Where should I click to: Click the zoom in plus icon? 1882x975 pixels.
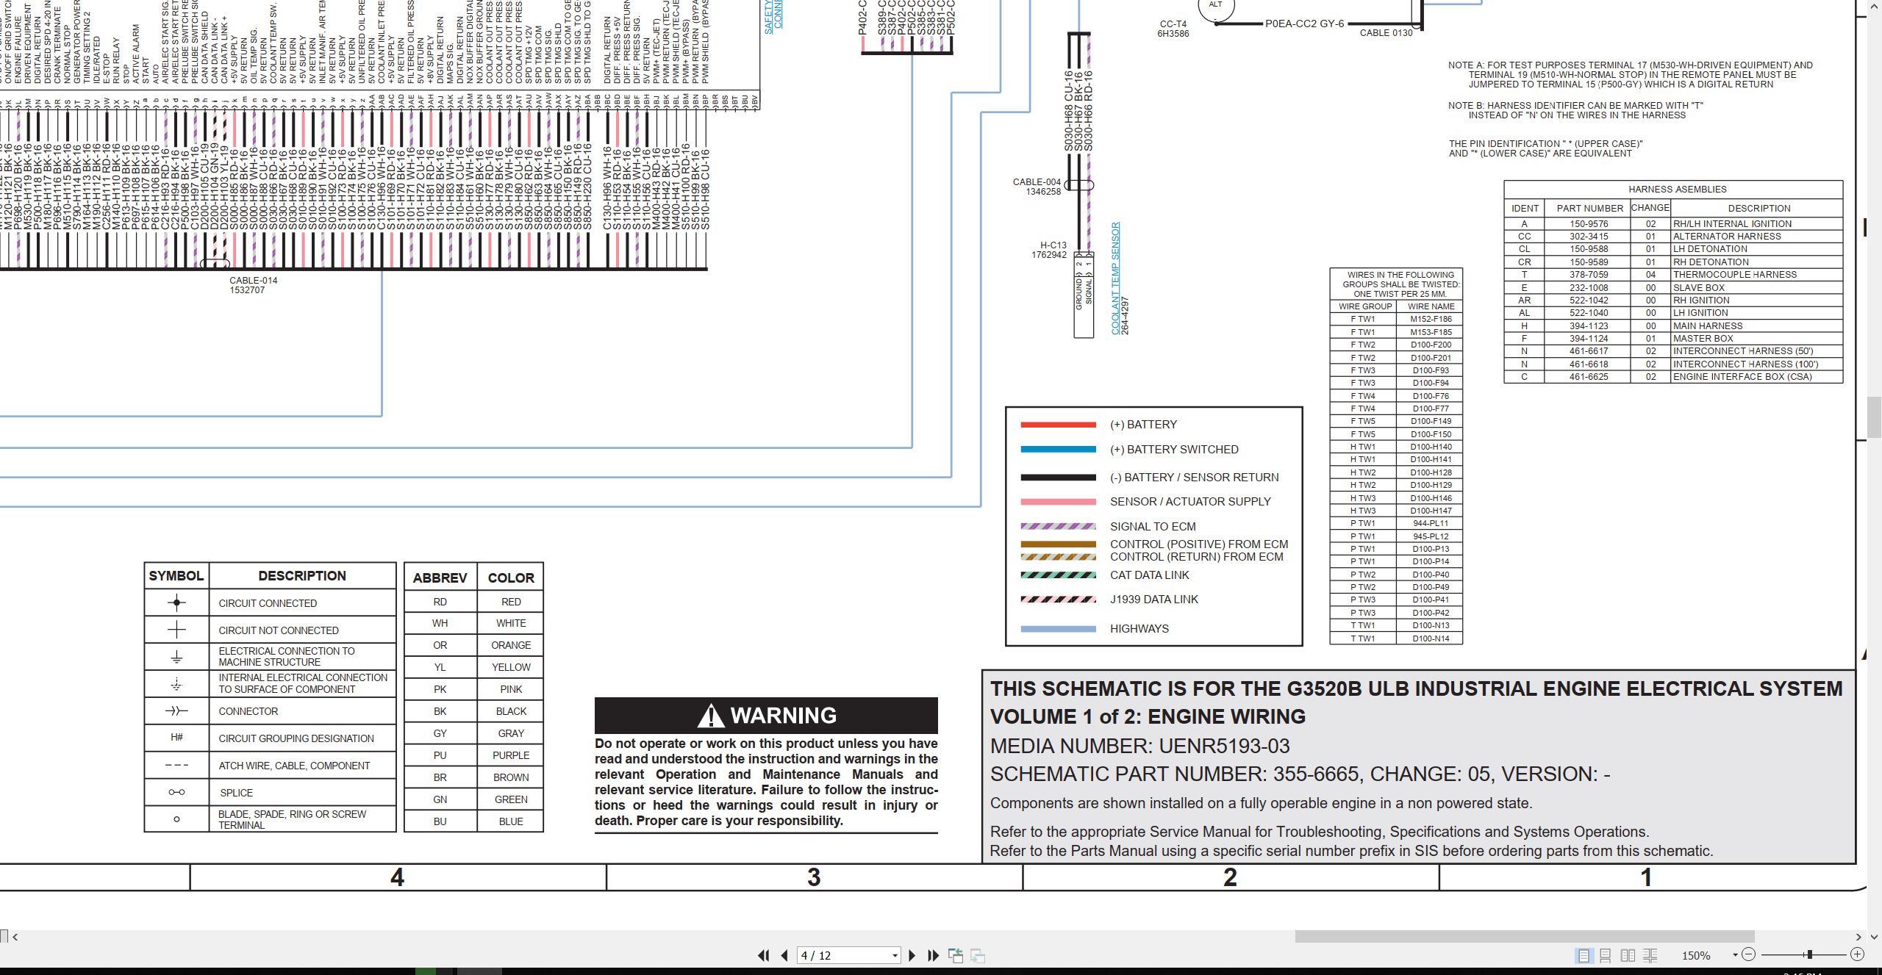pyautogui.click(x=1858, y=954)
